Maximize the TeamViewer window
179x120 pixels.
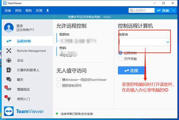click(x=163, y=3)
